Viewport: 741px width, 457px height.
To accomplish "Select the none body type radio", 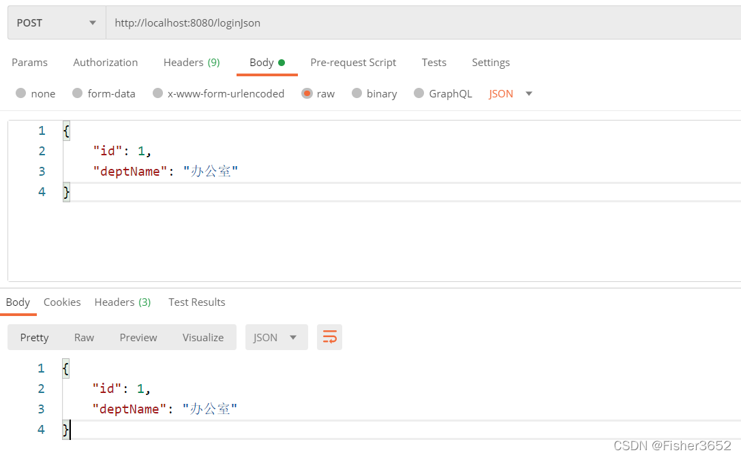I will click(21, 93).
